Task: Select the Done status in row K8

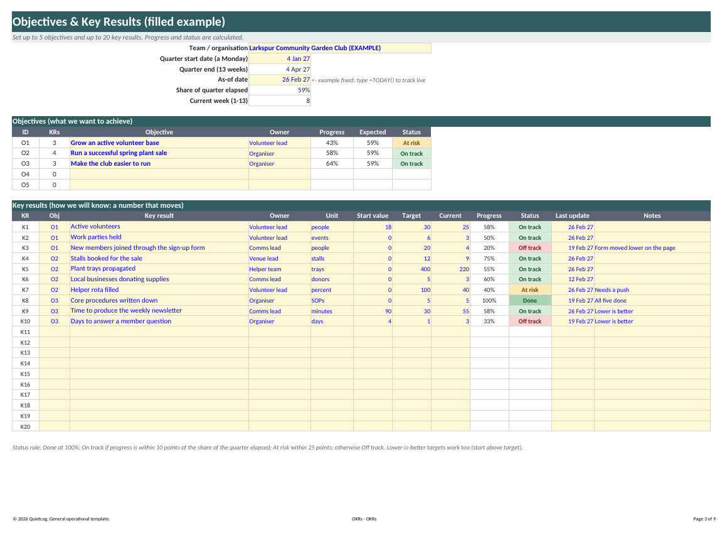Action: [530, 301]
